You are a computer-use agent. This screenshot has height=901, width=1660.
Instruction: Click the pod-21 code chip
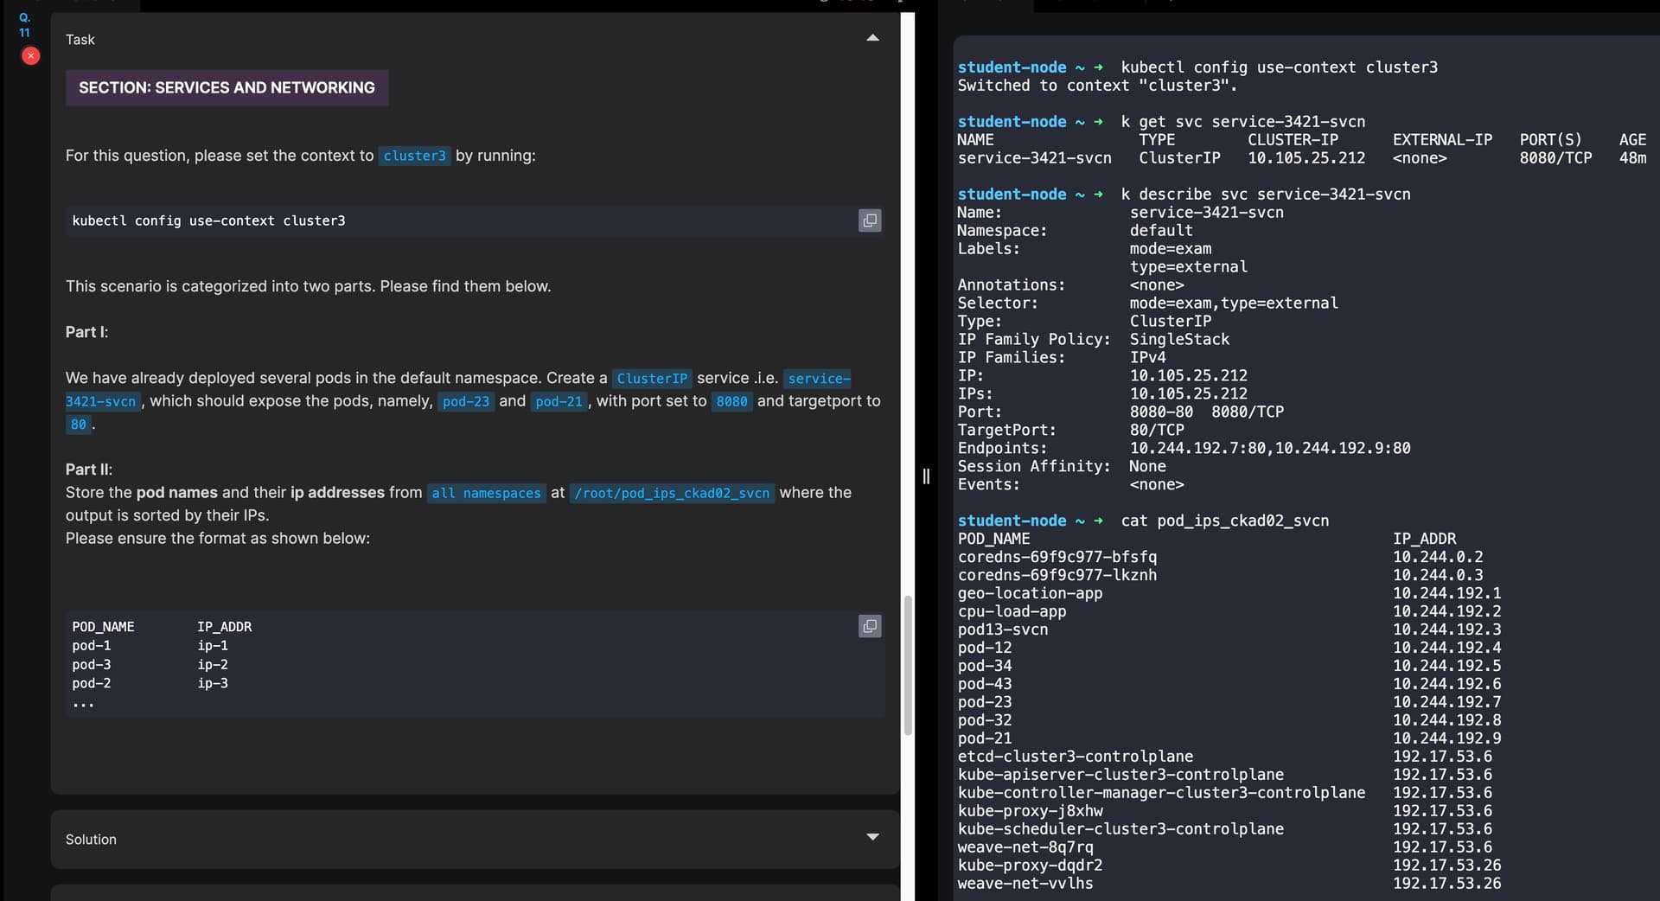[559, 401]
